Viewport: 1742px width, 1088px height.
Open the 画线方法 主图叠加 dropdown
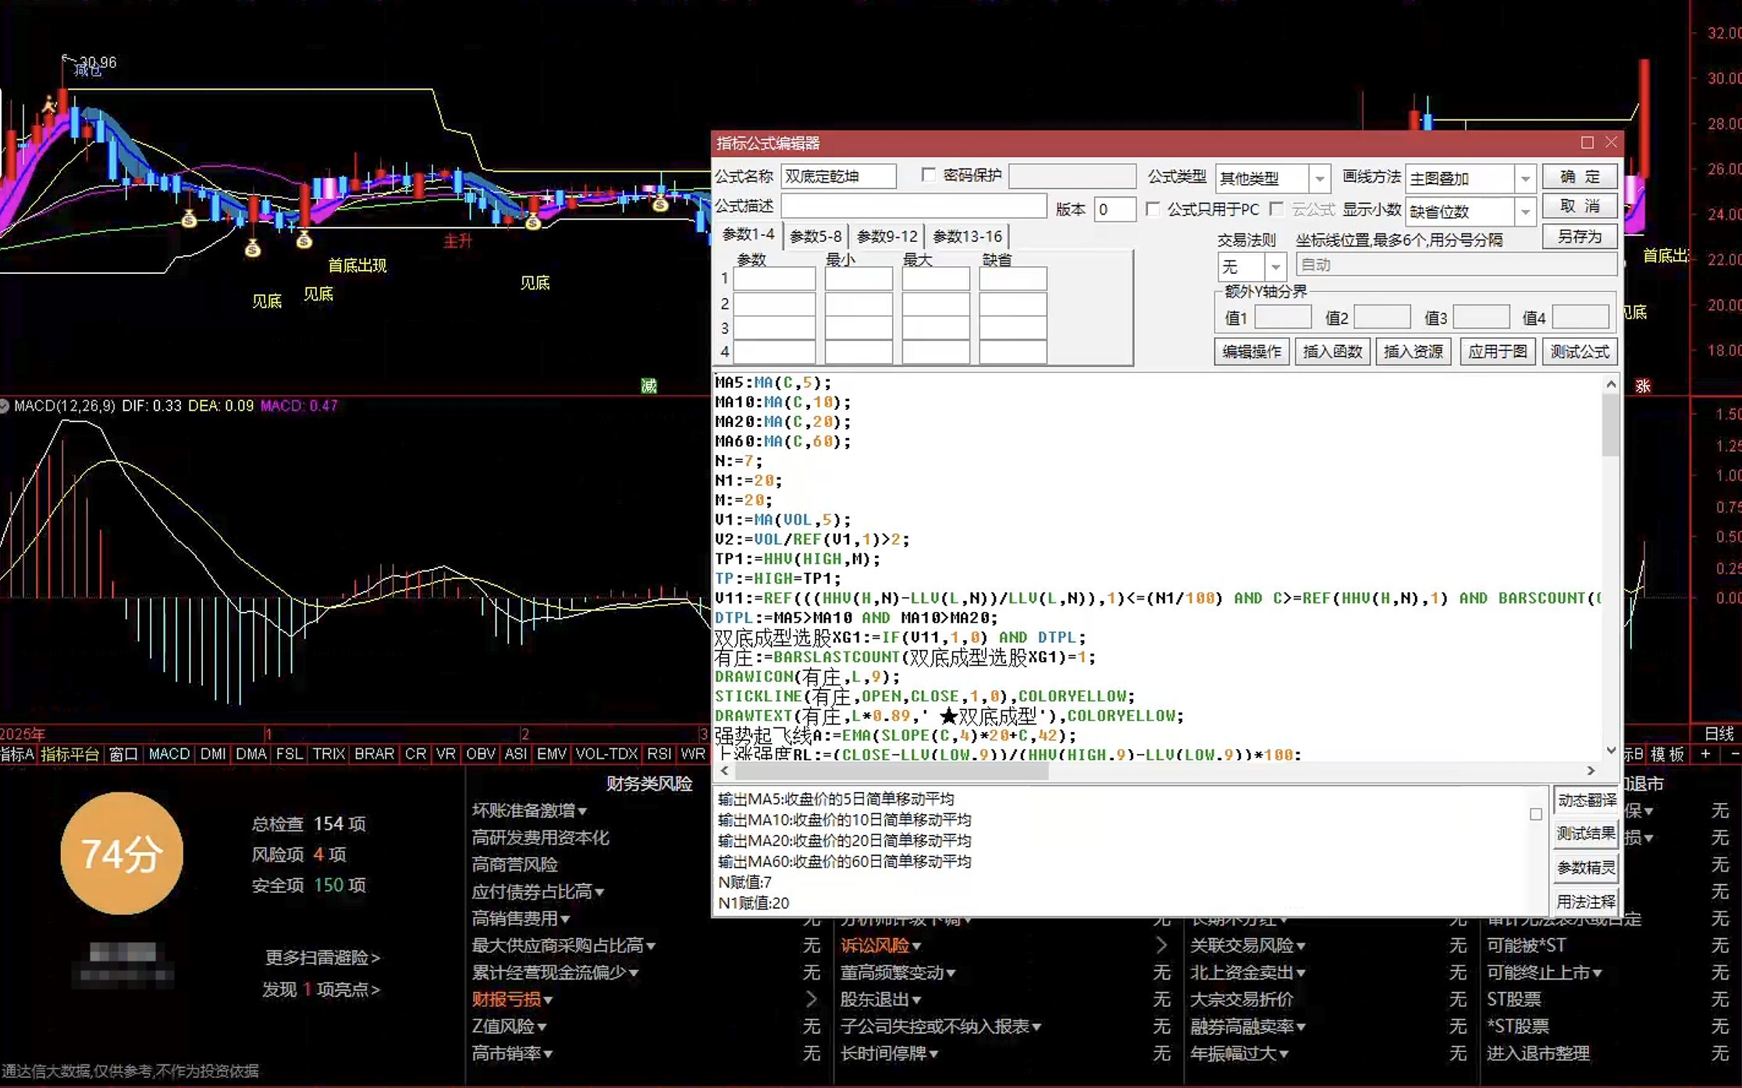(1525, 179)
